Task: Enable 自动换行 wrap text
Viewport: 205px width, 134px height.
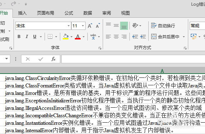Action: 163,26
